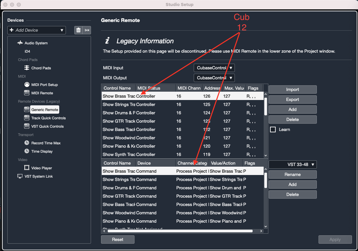Image resolution: width=358 pixels, height=251 pixels.
Task: Open Chord Pads device settings
Action: pos(41,68)
